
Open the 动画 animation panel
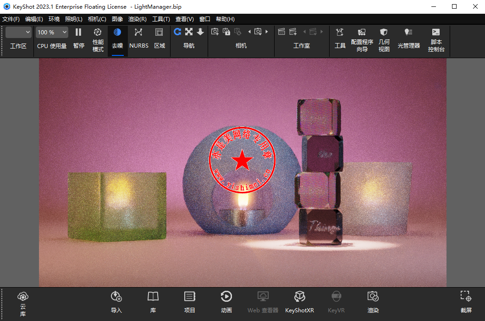point(226,303)
